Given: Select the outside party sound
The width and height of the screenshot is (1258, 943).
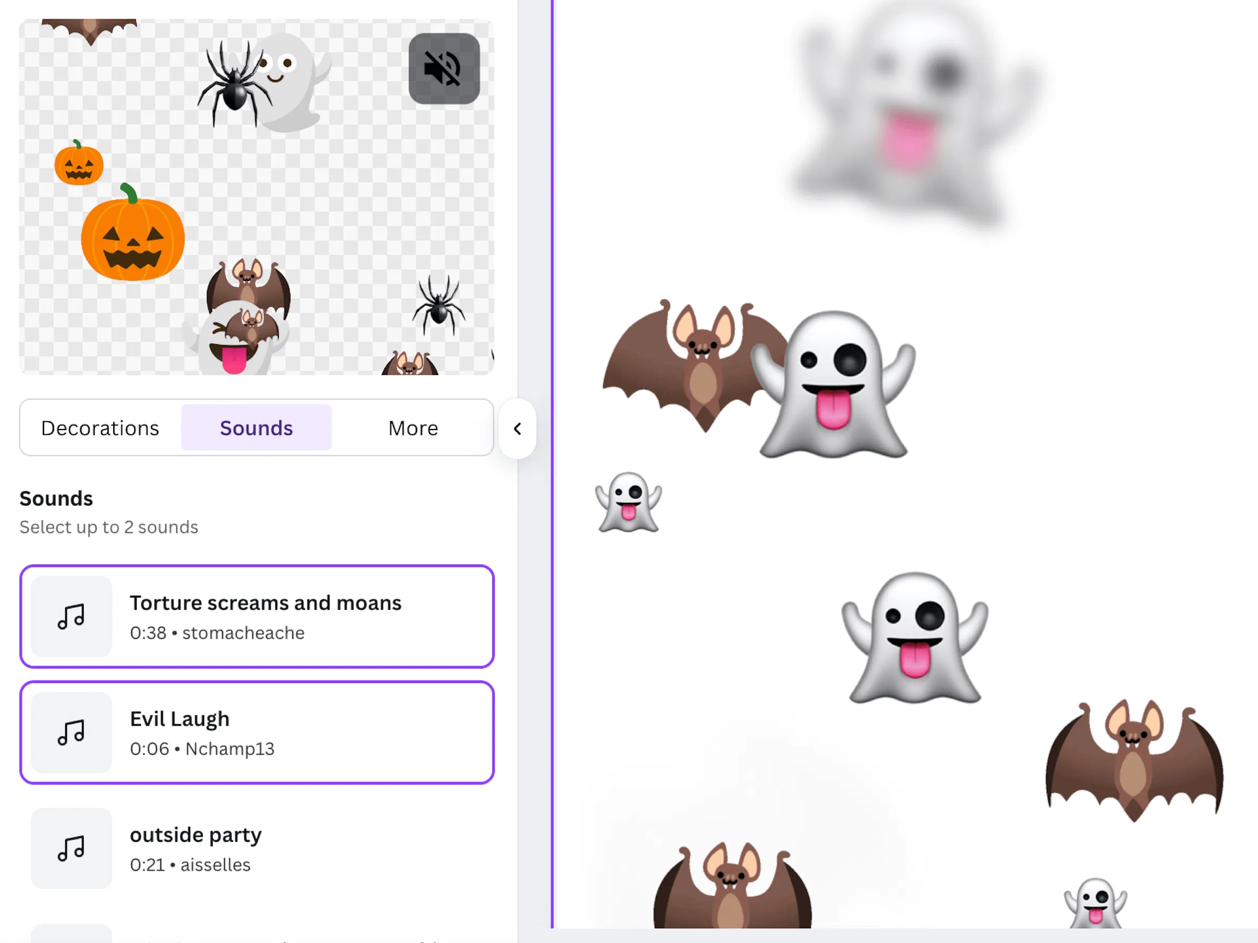Looking at the screenshot, I should 257,848.
